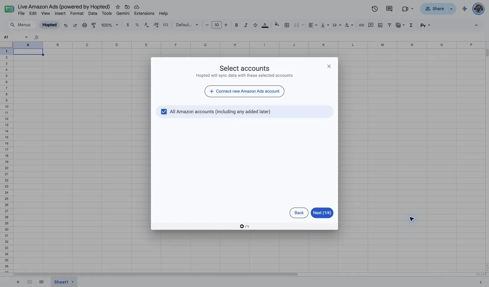The height and width of the screenshot is (287, 489).
Task: Start a Meet call camera icon
Action: (x=405, y=9)
